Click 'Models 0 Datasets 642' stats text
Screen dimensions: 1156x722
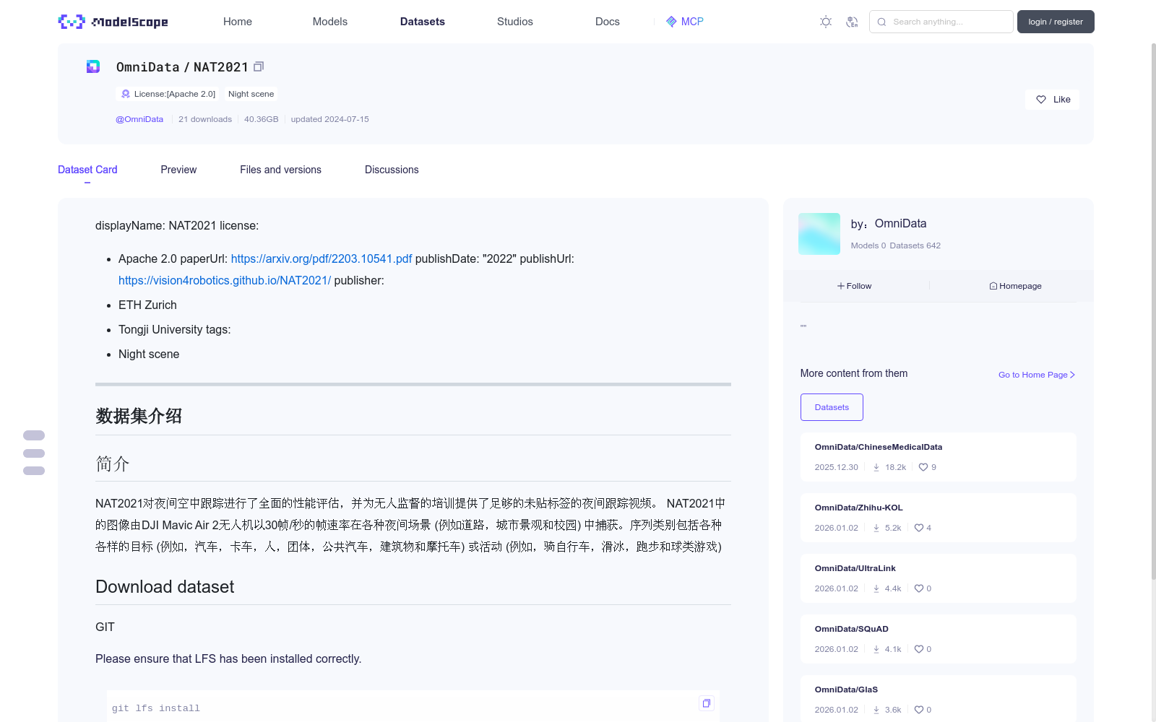coord(896,245)
